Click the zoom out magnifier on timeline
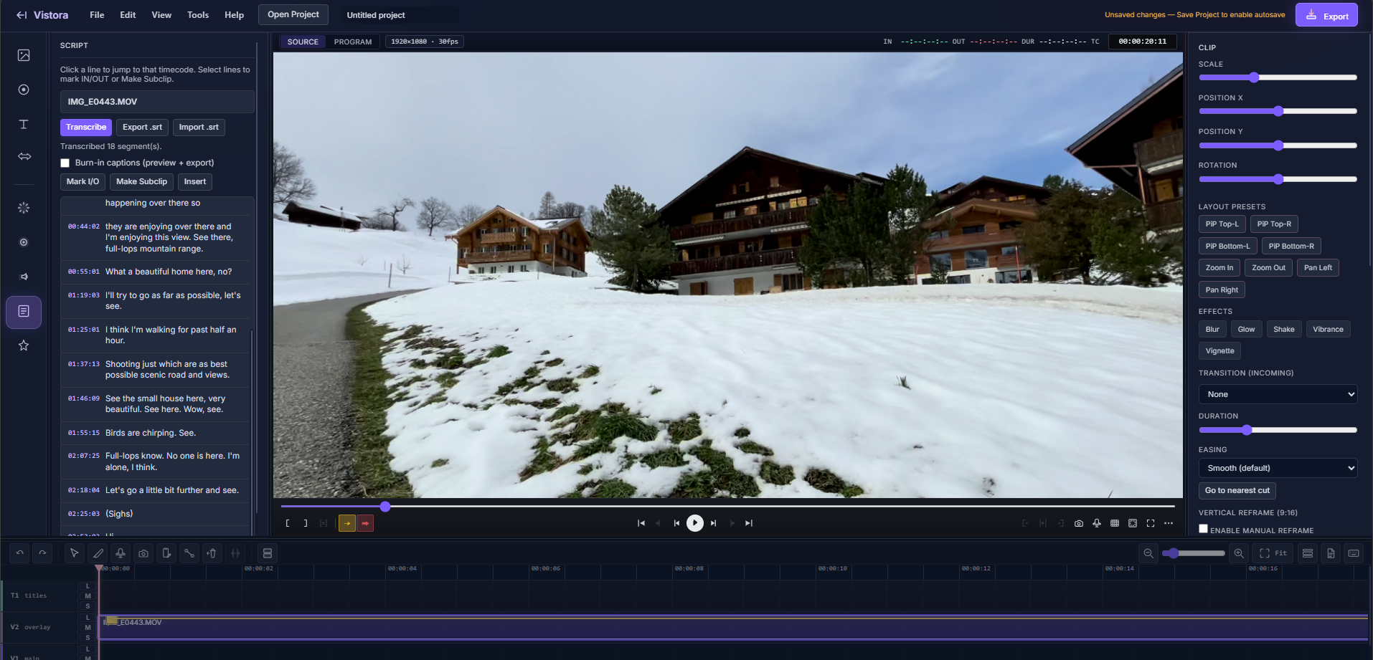This screenshot has width=1373, height=660. pos(1148,553)
